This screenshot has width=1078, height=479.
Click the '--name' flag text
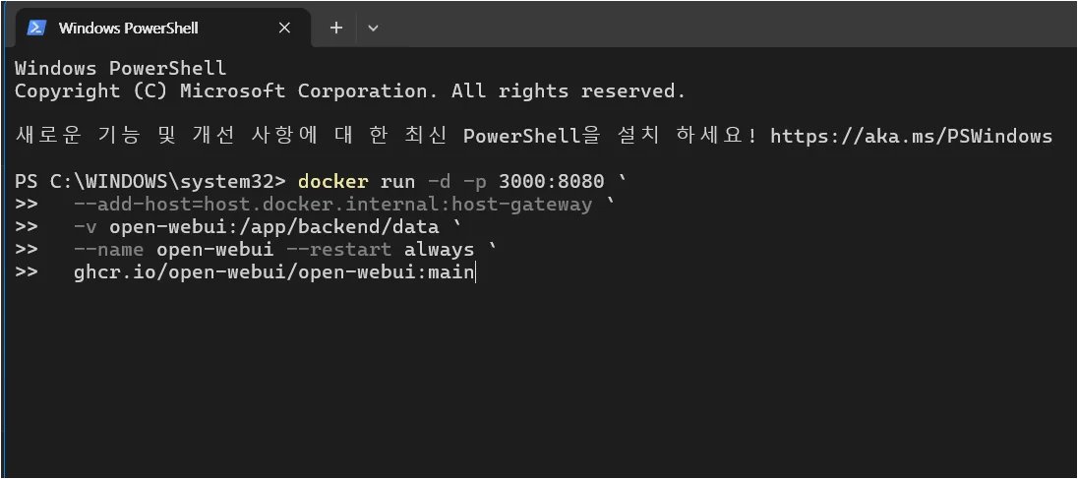pos(108,249)
